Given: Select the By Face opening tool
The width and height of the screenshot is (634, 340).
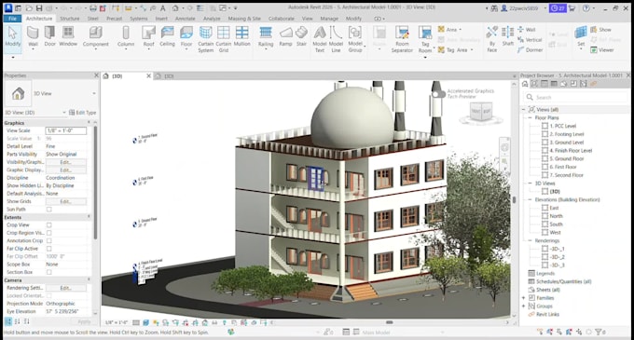Looking at the screenshot, I should (492, 39).
